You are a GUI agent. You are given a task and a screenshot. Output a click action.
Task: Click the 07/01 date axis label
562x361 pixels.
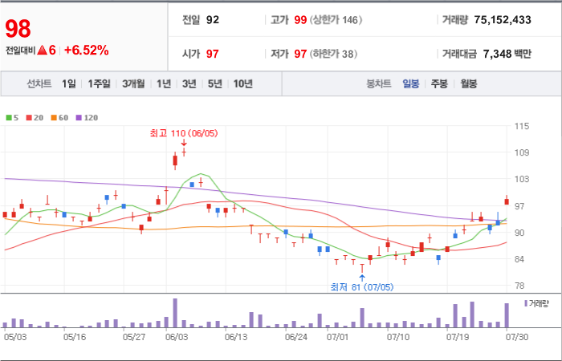click(338, 337)
